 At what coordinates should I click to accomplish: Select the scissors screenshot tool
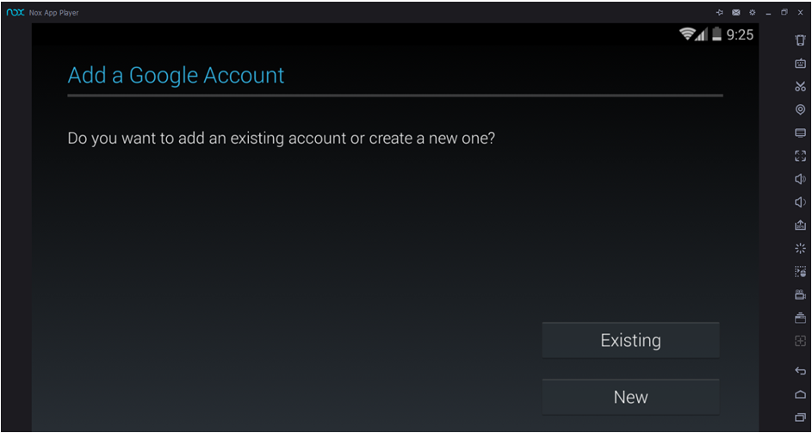[800, 86]
